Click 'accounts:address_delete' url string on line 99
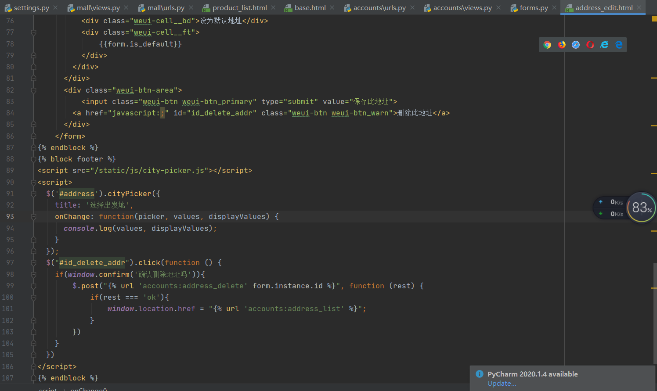The width and height of the screenshot is (657, 391). point(193,286)
